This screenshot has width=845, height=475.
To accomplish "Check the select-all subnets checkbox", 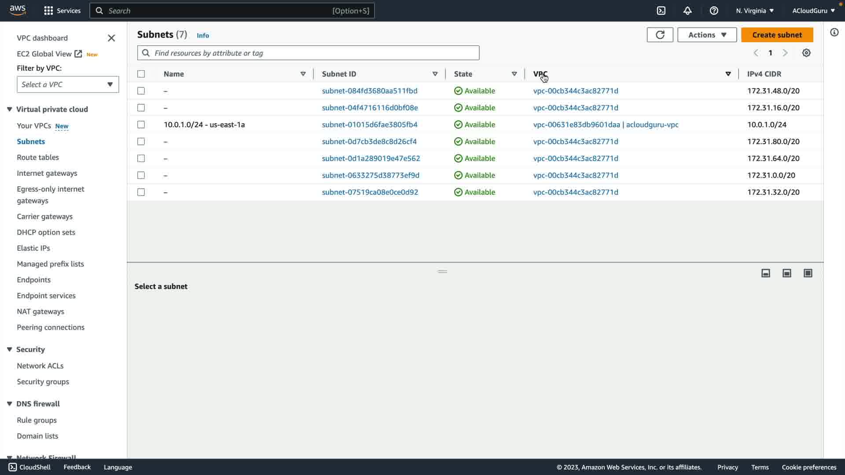I will 141,74.
